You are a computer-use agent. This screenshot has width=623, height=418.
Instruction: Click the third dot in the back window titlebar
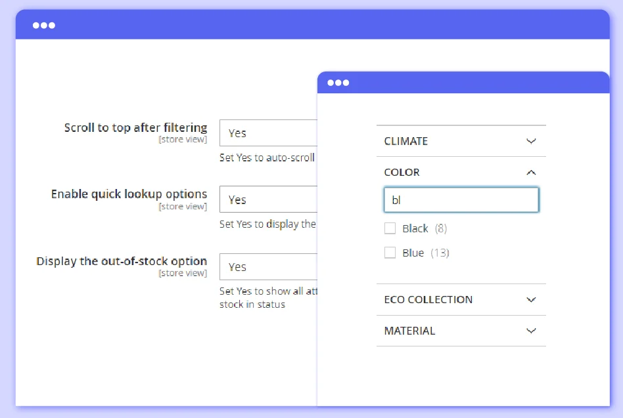click(51, 24)
